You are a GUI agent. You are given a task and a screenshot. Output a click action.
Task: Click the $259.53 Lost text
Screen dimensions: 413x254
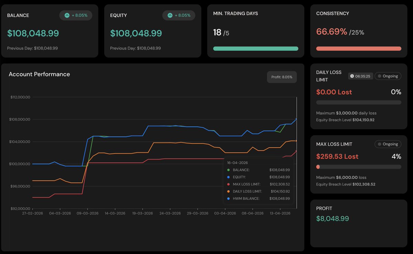[x=337, y=156]
